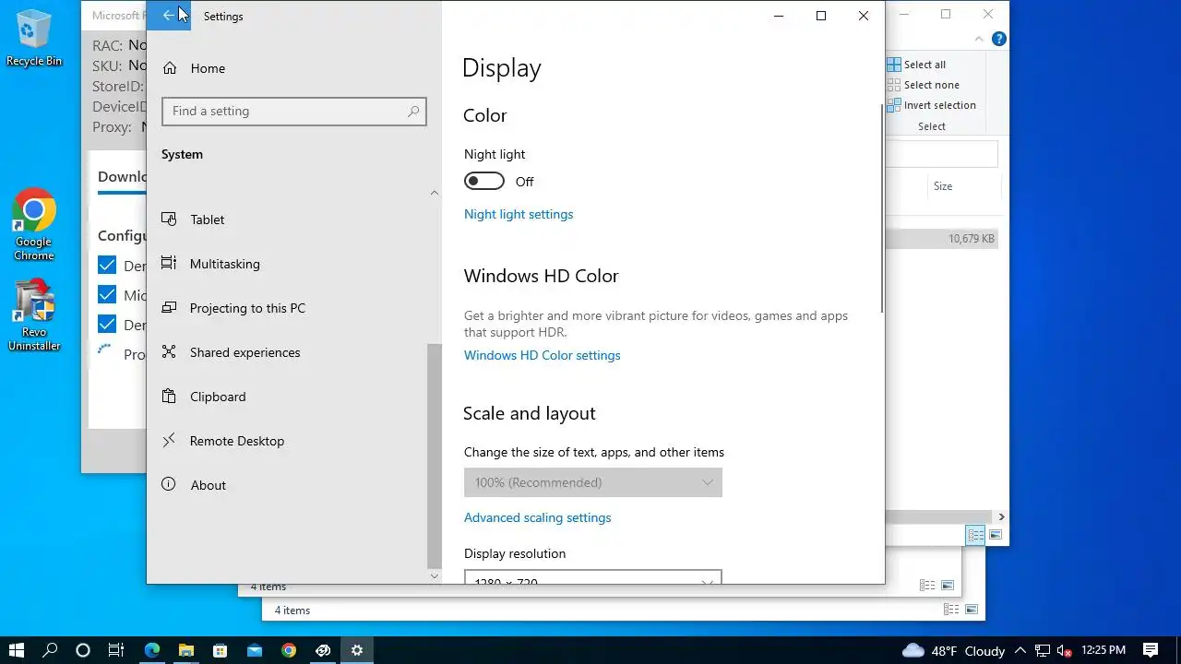Open network icon in system tray

[1043, 650]
